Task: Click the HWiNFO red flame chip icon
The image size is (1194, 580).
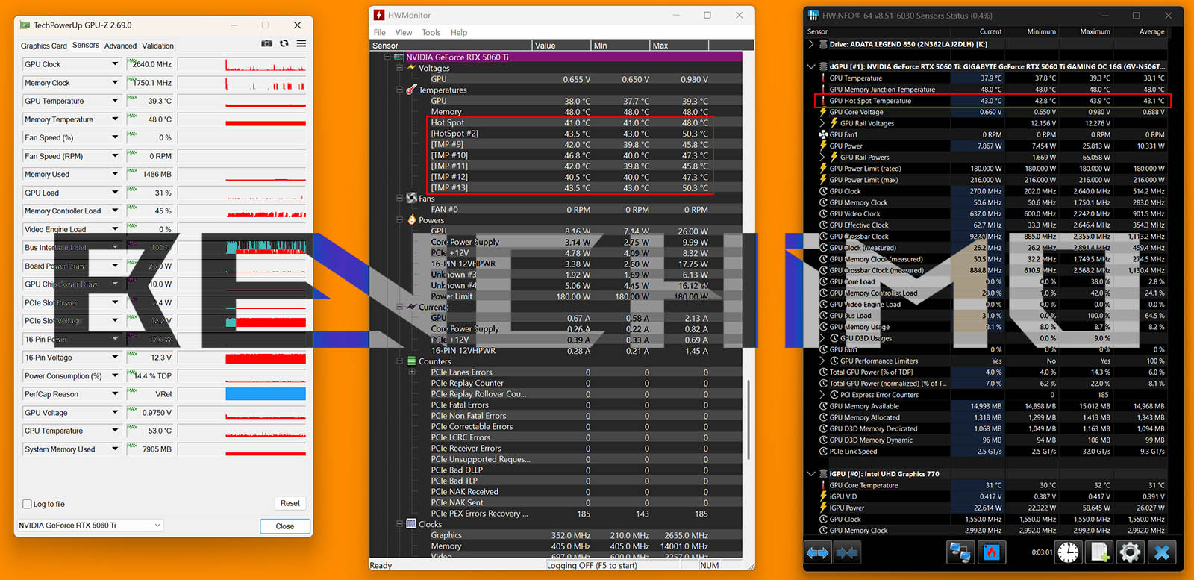Action: [x=992, y=553]
